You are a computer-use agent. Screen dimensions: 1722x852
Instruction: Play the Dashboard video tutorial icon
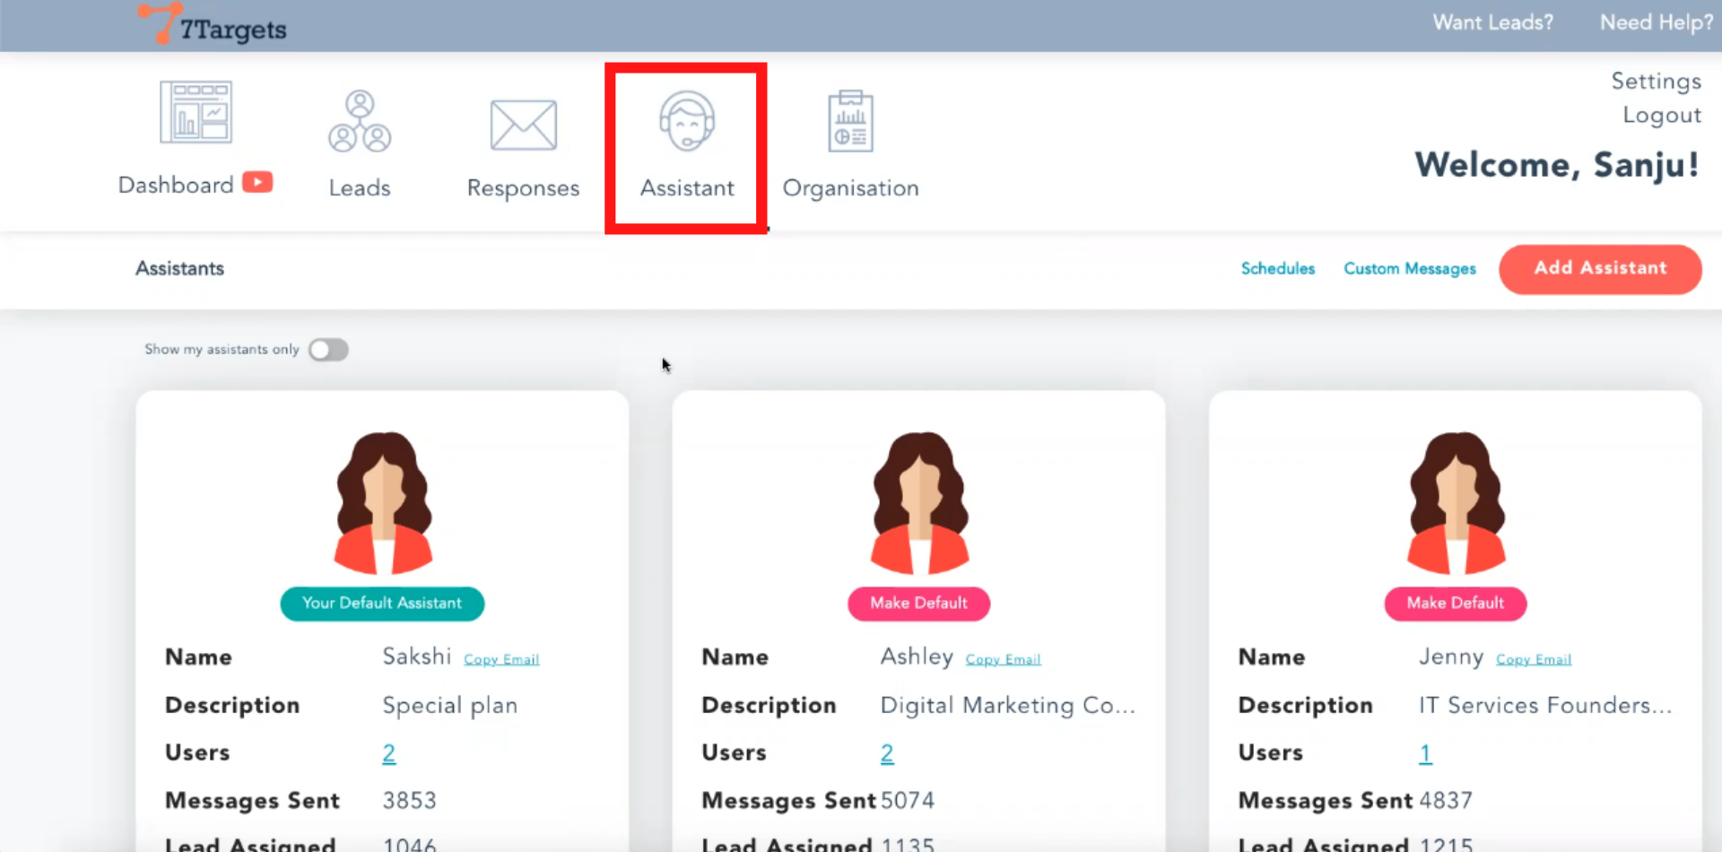pos(257,183)
